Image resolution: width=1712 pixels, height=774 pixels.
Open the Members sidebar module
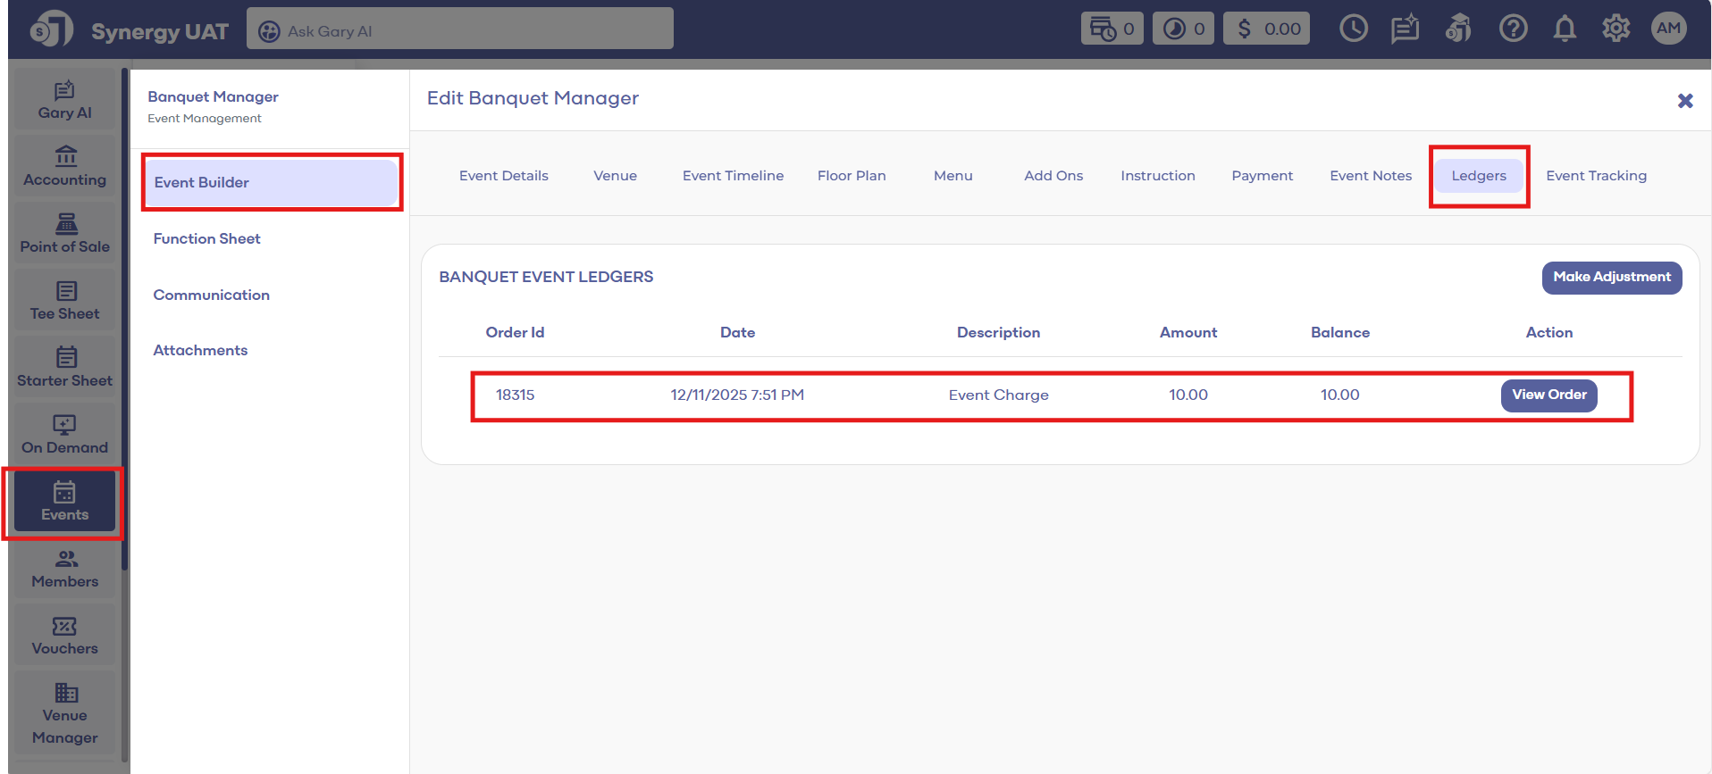pyautogui.click(x=64, y=569)
